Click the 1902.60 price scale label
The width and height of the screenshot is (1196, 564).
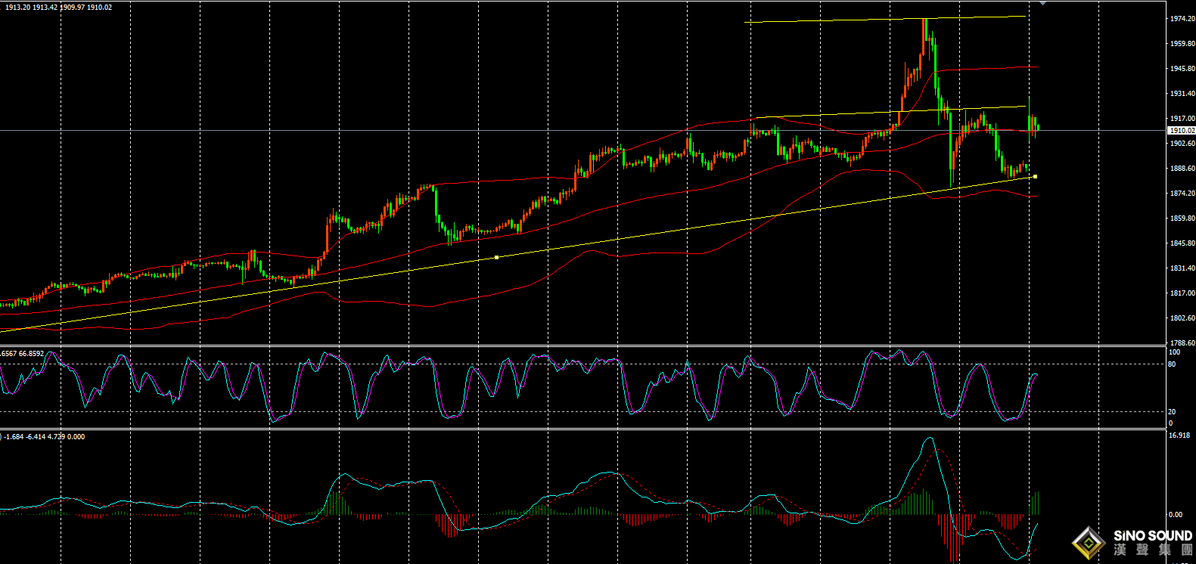coord(1182,144)
